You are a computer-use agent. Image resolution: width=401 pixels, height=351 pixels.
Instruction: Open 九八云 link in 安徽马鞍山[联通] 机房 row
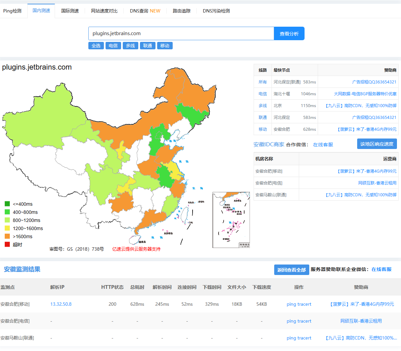pos(361,195)
